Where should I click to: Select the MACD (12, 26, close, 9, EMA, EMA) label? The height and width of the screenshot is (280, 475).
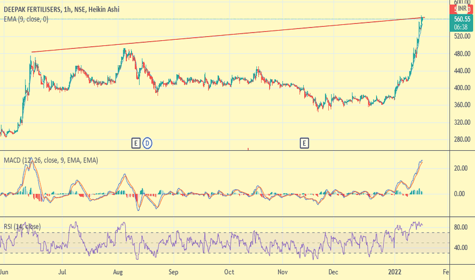pyautogui.click(x=51, y=160)
